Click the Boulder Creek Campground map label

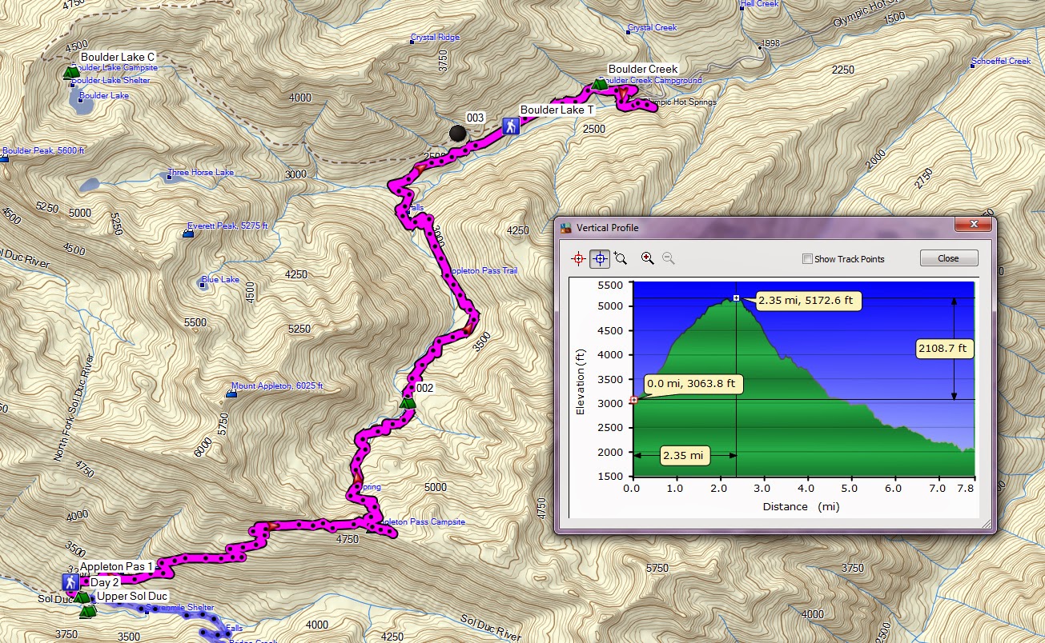[x=650, y=81]
